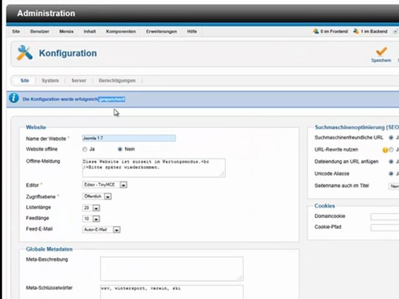Open the Listenlänge dropdown
The height and width of the screenshot is (299, 399).
pyautogui.click(x=91, y=208)
